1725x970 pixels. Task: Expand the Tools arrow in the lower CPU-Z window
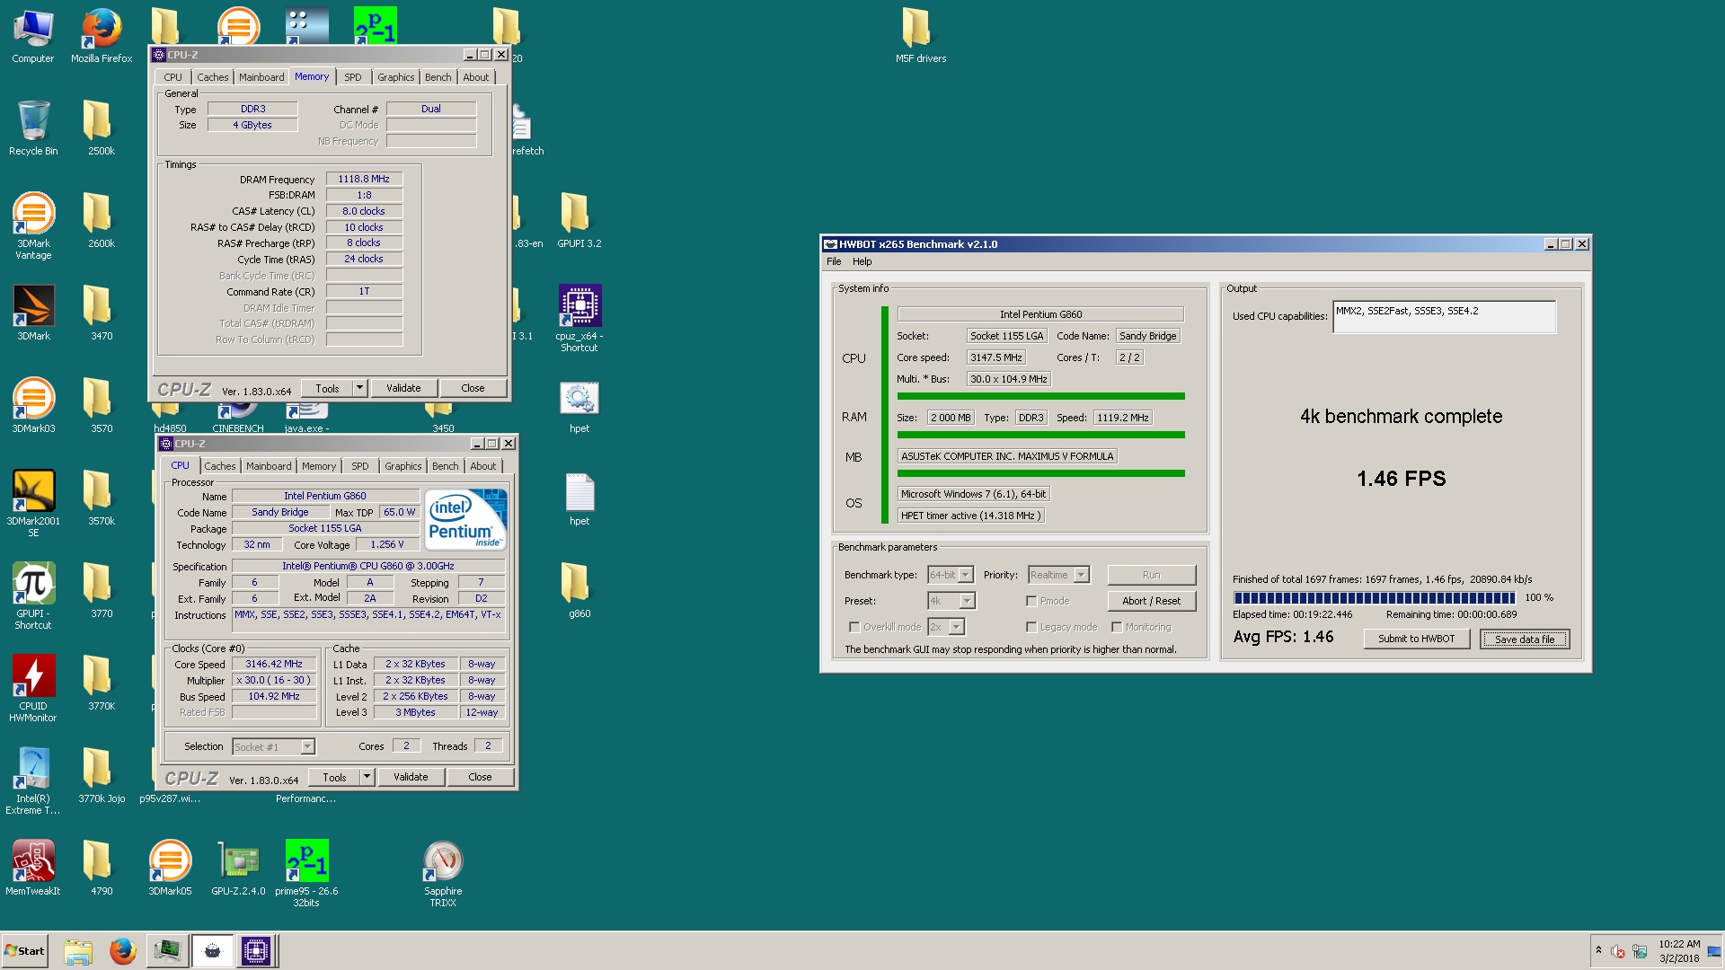pyautogui.click(x=367, y=777)
